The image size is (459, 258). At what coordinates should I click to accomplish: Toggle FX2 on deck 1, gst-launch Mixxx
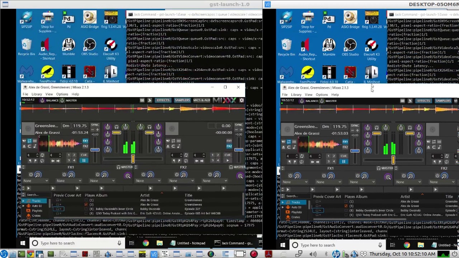(x=85, y=146)
